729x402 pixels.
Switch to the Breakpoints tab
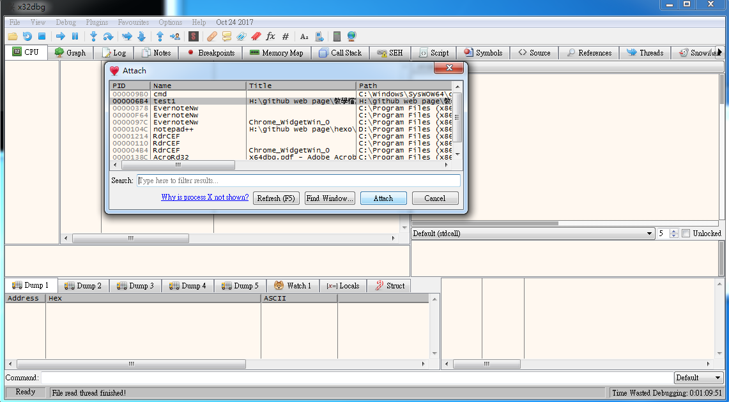coord(211,53)
